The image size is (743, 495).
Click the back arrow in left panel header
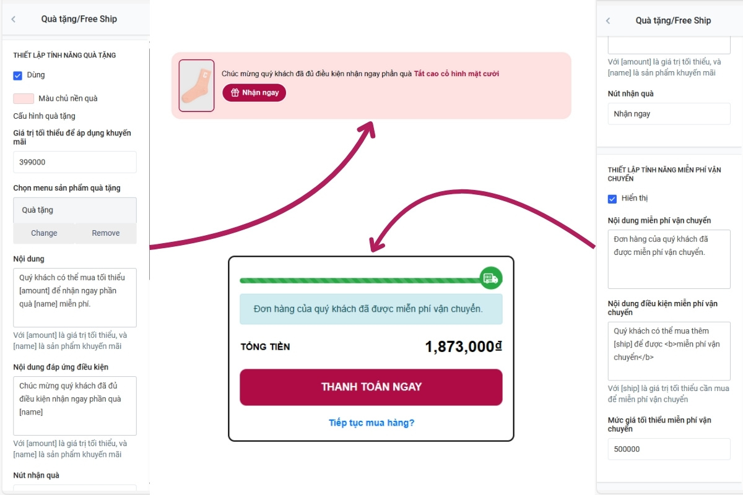[x=14, y=19]
